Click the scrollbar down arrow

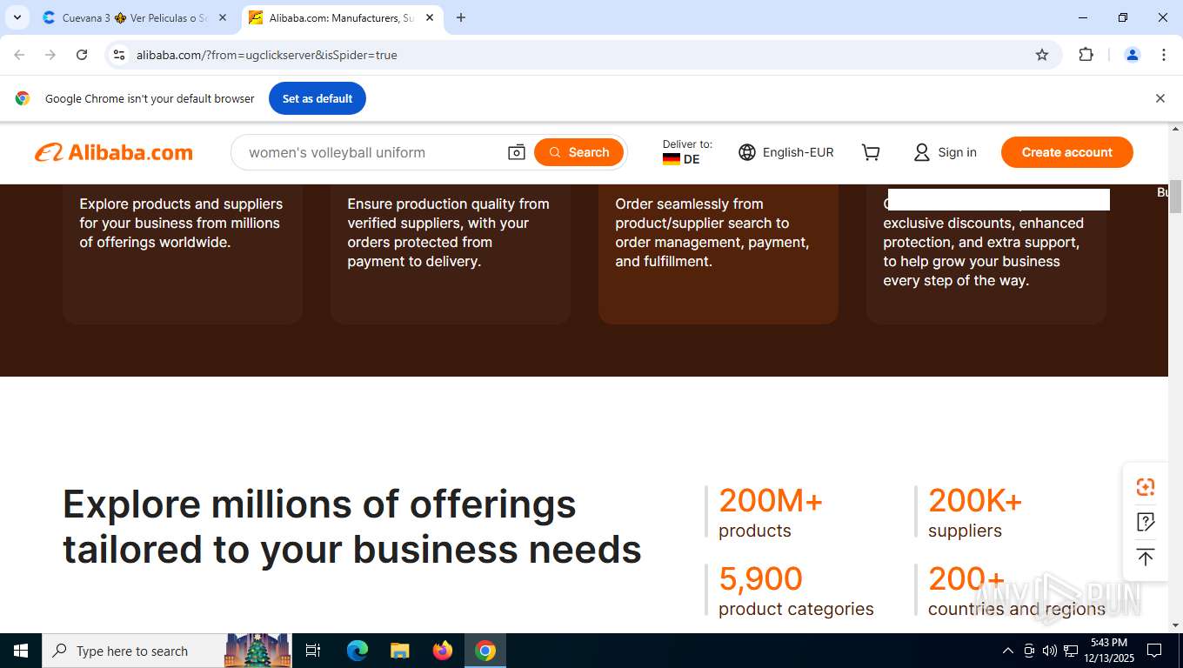coord(1175,625)
